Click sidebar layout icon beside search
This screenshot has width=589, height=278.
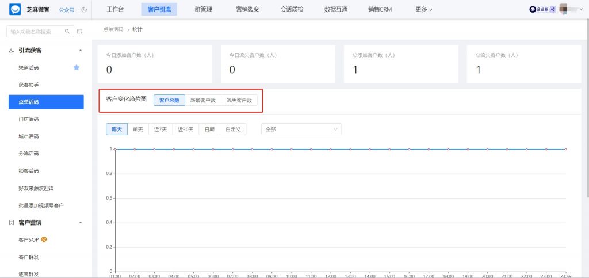click(x=79, y=32)
